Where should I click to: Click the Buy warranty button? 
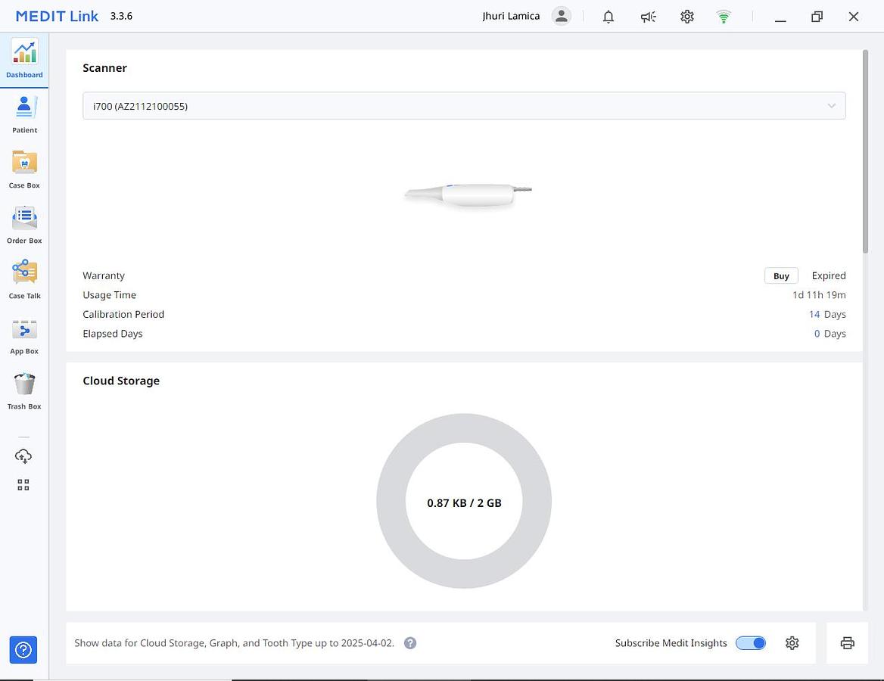[x=781, y=276]
